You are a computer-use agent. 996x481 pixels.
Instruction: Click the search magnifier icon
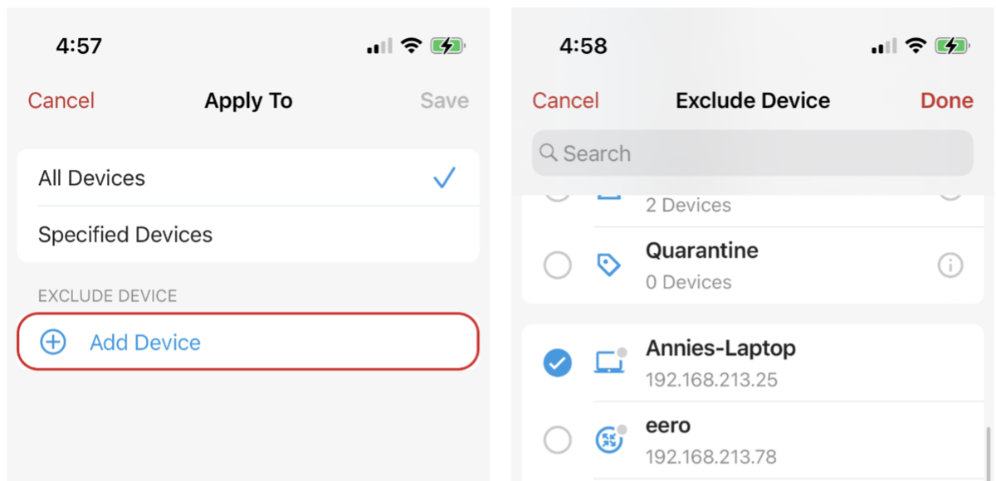(x=548, y=153)
